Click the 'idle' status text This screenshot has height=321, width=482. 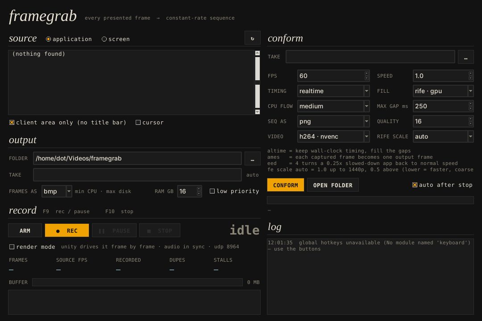click(x=245, y=230)
